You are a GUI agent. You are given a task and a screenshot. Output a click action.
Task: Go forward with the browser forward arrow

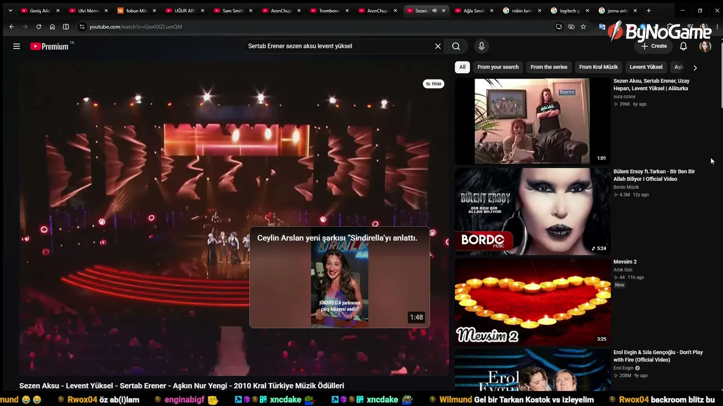[x=25, y=27]
